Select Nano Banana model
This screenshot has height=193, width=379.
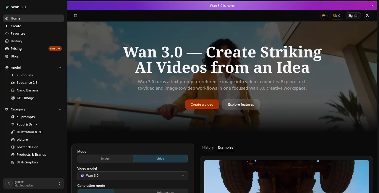[x=36, y=90]
